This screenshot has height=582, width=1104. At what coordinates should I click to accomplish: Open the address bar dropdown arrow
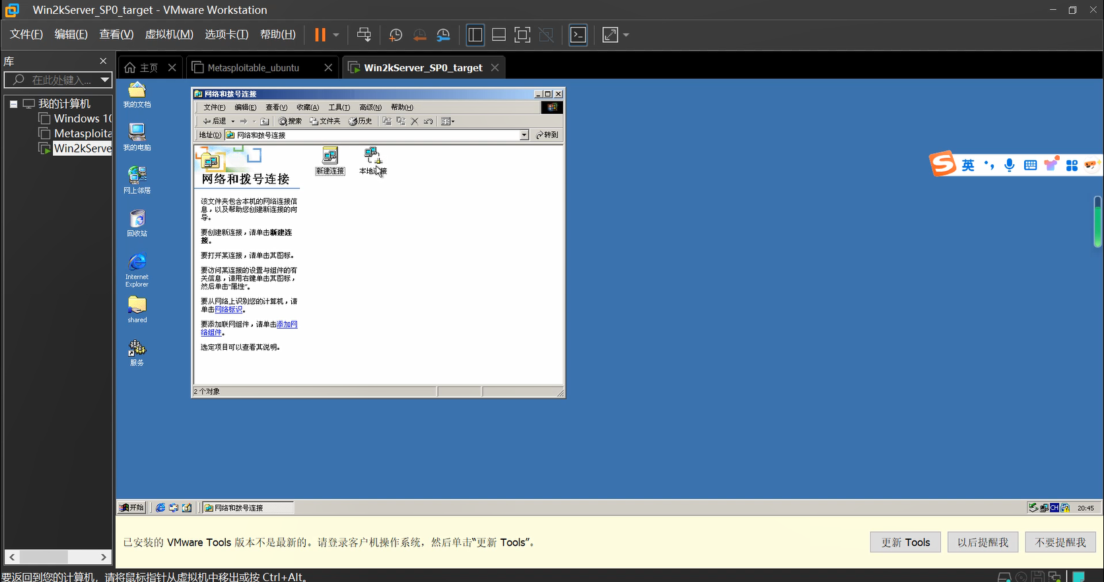click(x=524, y=135)
